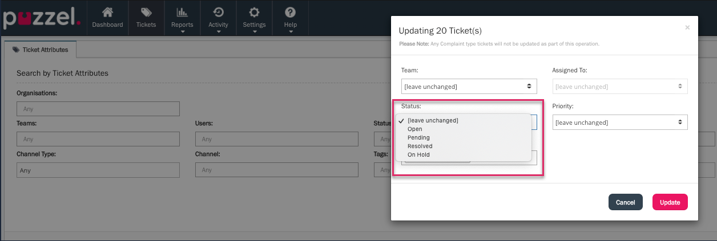Screen dimensions: 717x241
Task: Select Open from Status dropdown list
Action: point(415,129)
